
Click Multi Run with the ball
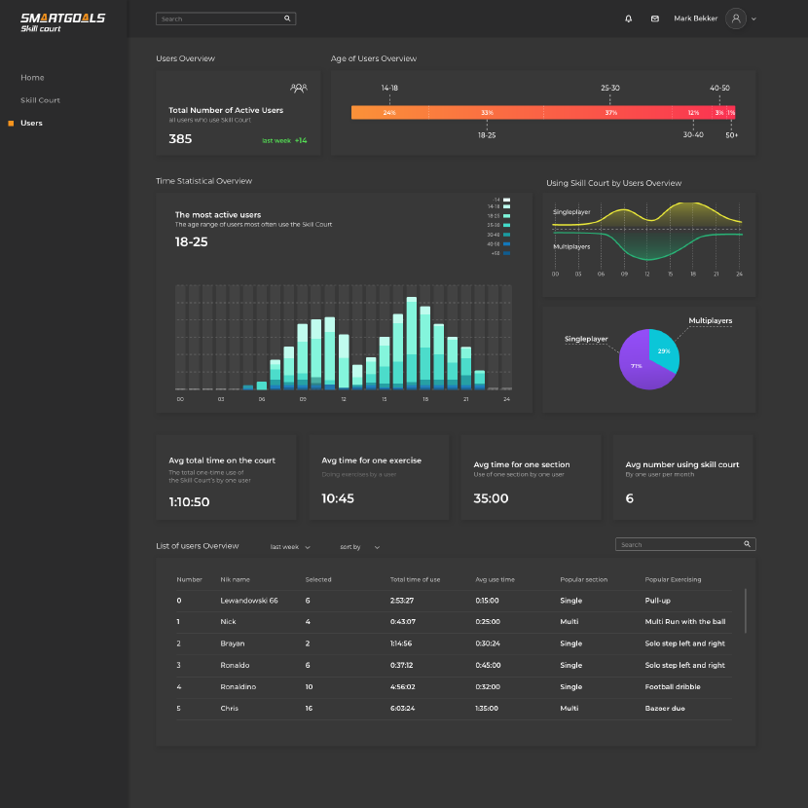coord(684,621)
